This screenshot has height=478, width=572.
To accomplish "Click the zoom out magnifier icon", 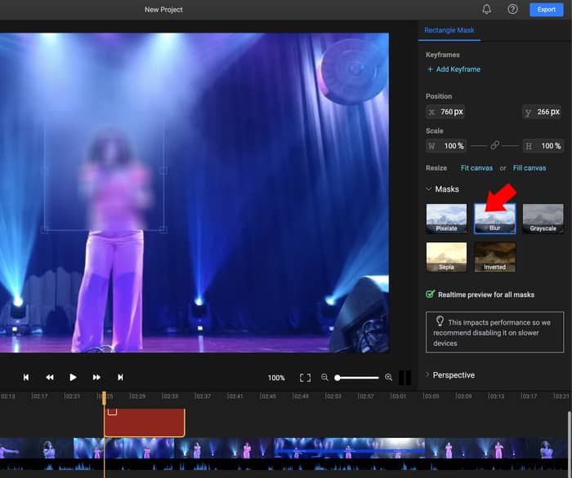I will 324,378.
